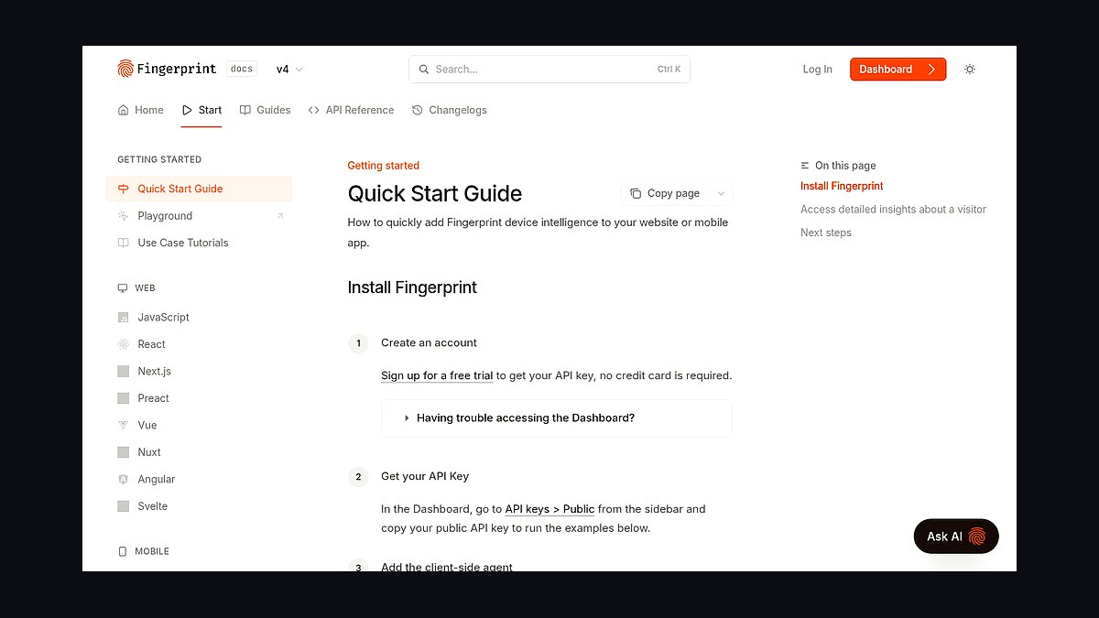1099x618 pixels.
Task: Go to the Home tab
Action: click(x=141, y=110)
